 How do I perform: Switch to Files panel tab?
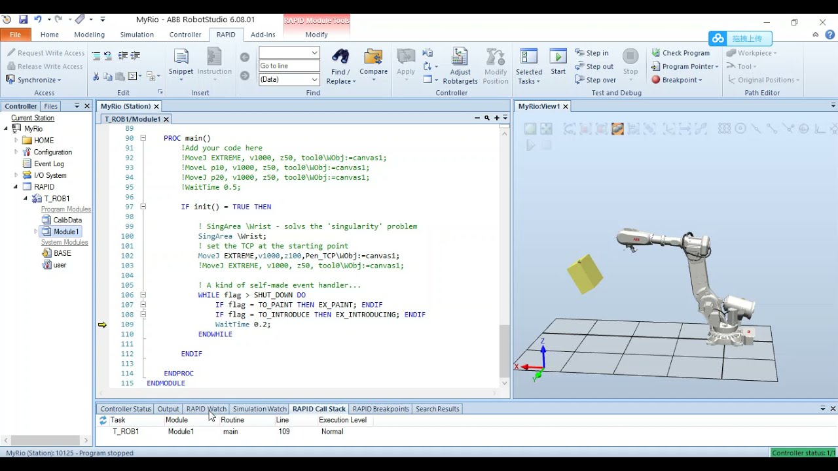click(51, 106)
